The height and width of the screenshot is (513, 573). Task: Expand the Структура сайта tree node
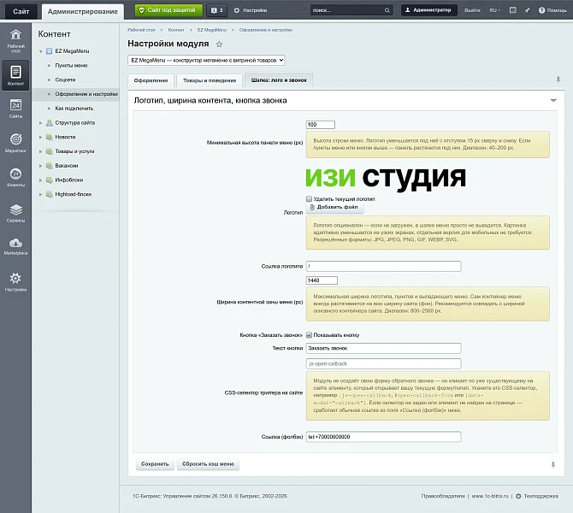coord(40,123)
